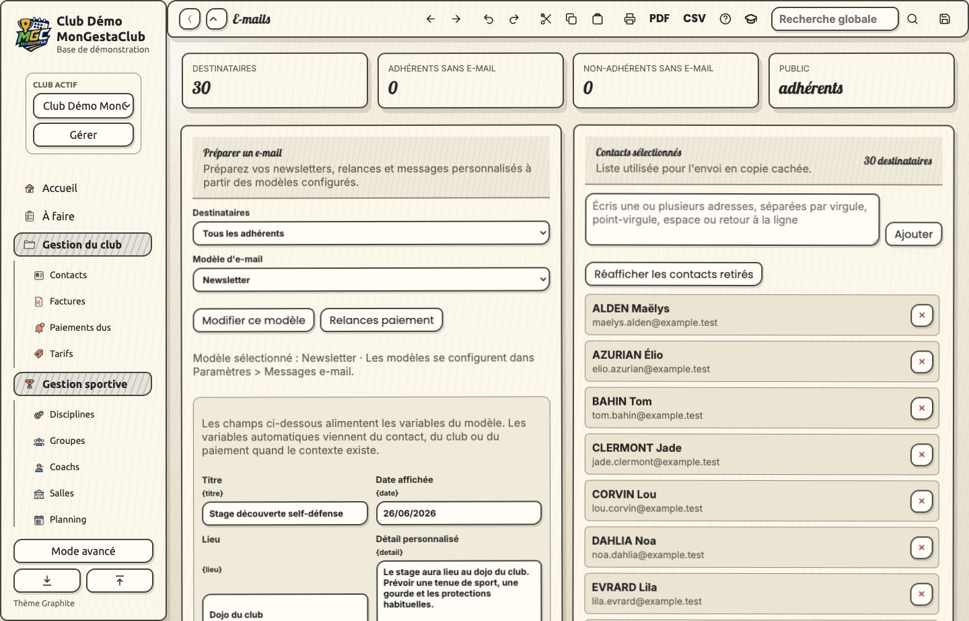Click the download arrow button in the sidebar
The height and width of the screenshot is (621, 969).
click(47, 581)
